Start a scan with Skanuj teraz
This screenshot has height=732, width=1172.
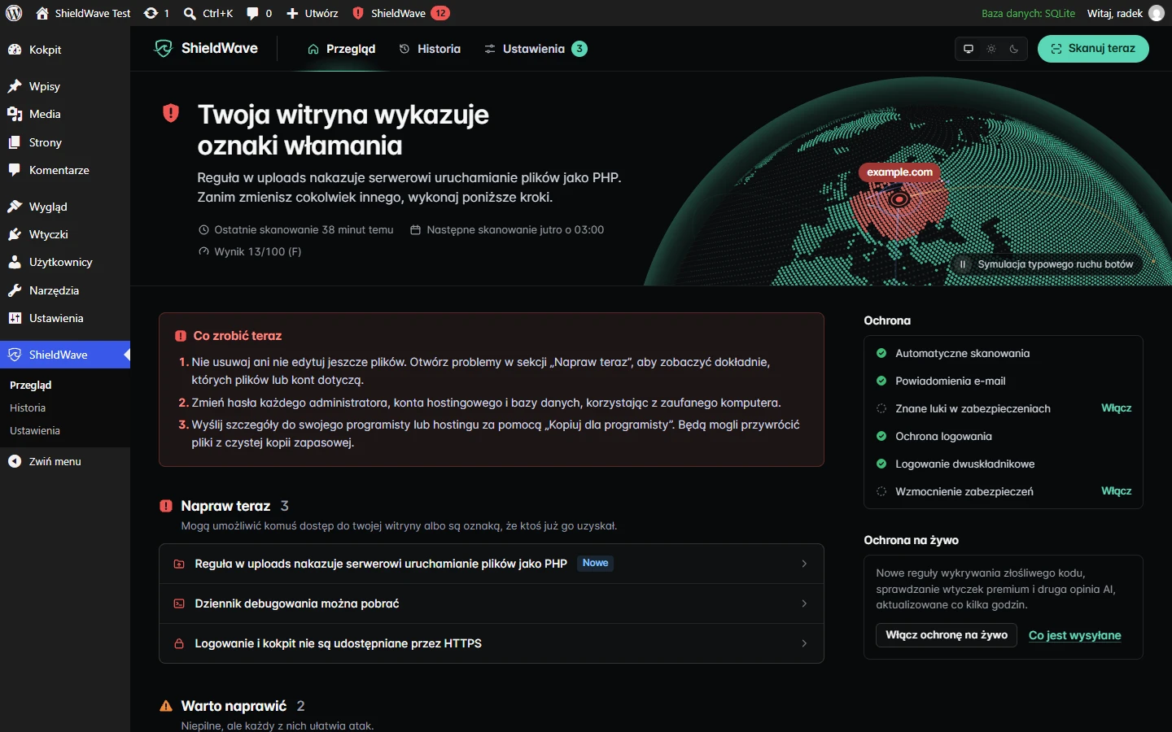tap(1093, 49)
